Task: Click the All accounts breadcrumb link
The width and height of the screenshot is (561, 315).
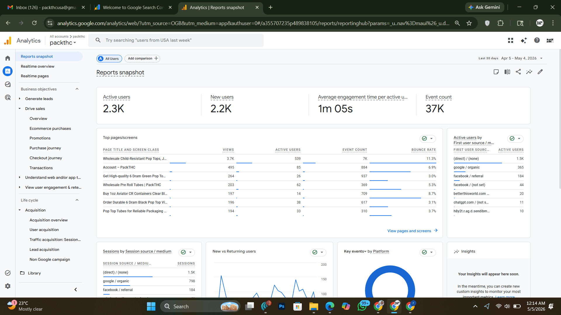Action: tap(59, 36)
